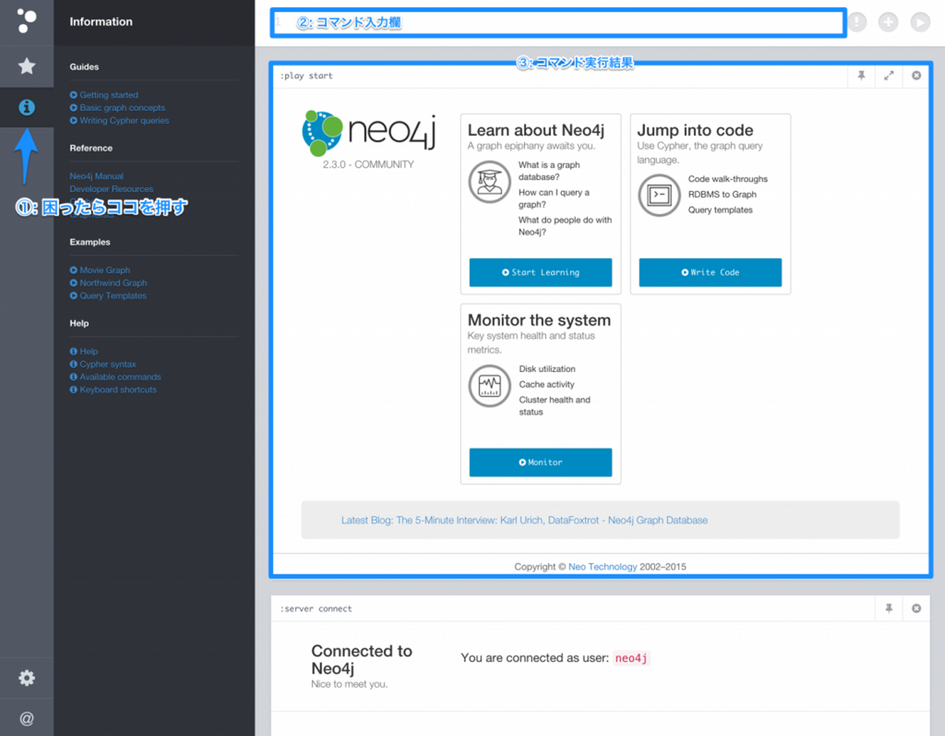The width and height of the screenshot is (945, 736).
Task: Open the settings gear in the sidebar
Action: click(x=27, y=678)
